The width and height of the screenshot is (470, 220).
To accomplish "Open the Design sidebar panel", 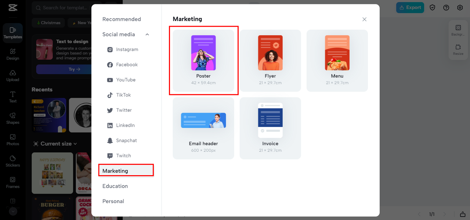I will [x=13, y=54].
